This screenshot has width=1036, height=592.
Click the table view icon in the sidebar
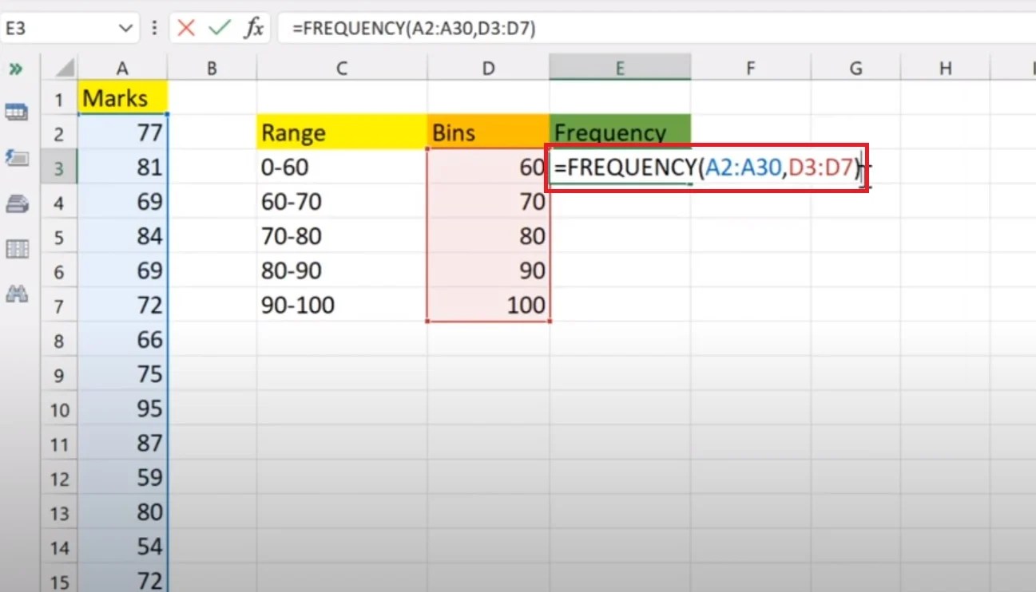point(18,112)
